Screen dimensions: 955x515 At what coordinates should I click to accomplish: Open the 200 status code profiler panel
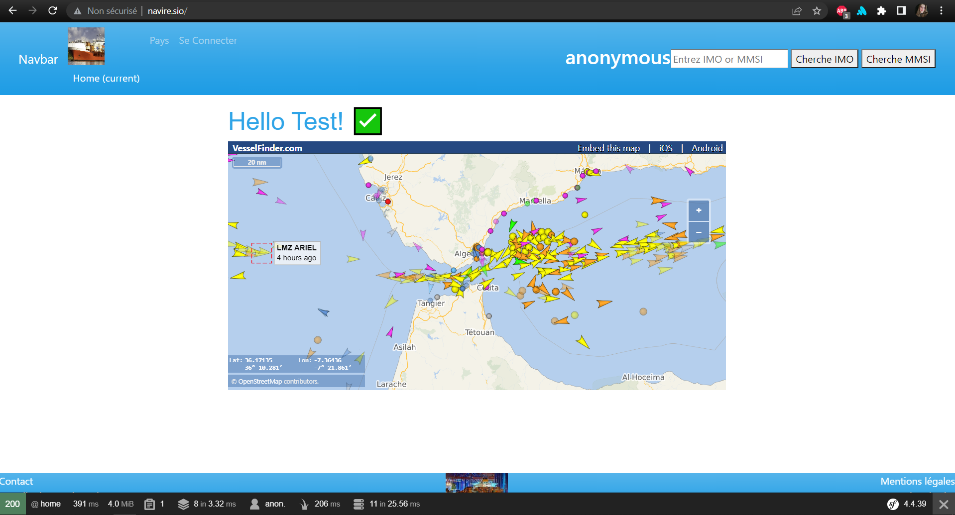(12, 504)
